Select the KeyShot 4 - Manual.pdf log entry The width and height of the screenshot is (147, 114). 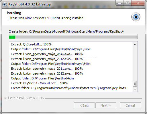(x=40, y=83)
